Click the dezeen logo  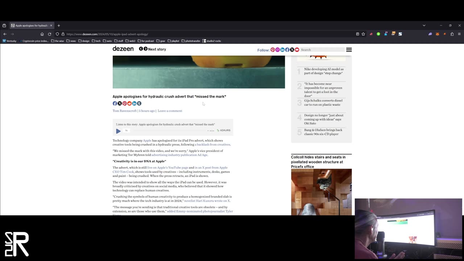pyautogui.click(x=123, y=49)
